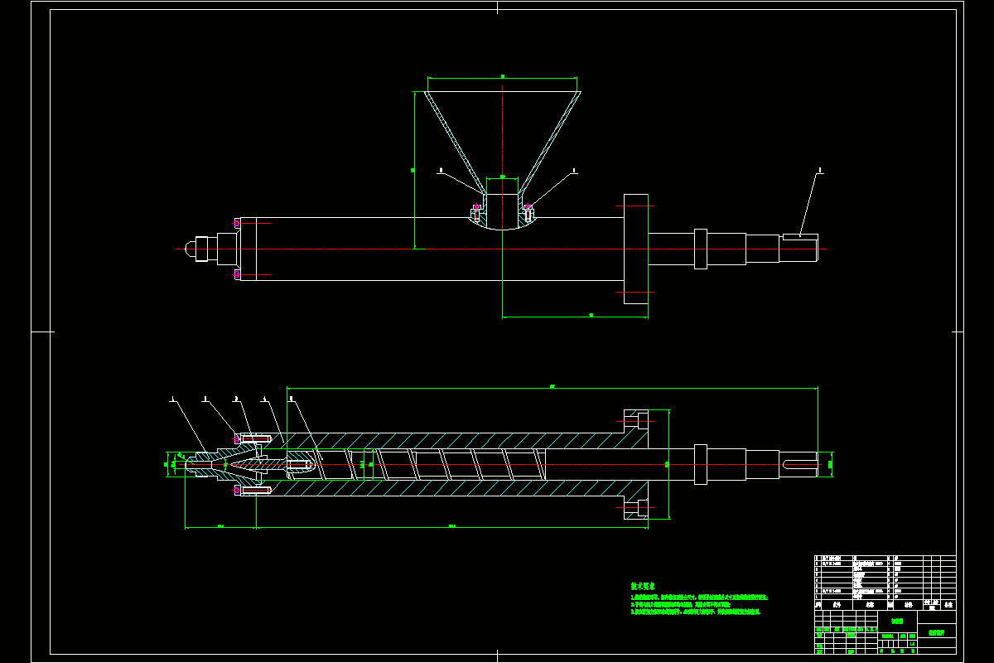Viewport: 994px width, 663px height.
Task: Select the leader label right of the hopper neck
Action: click(574, 171)
